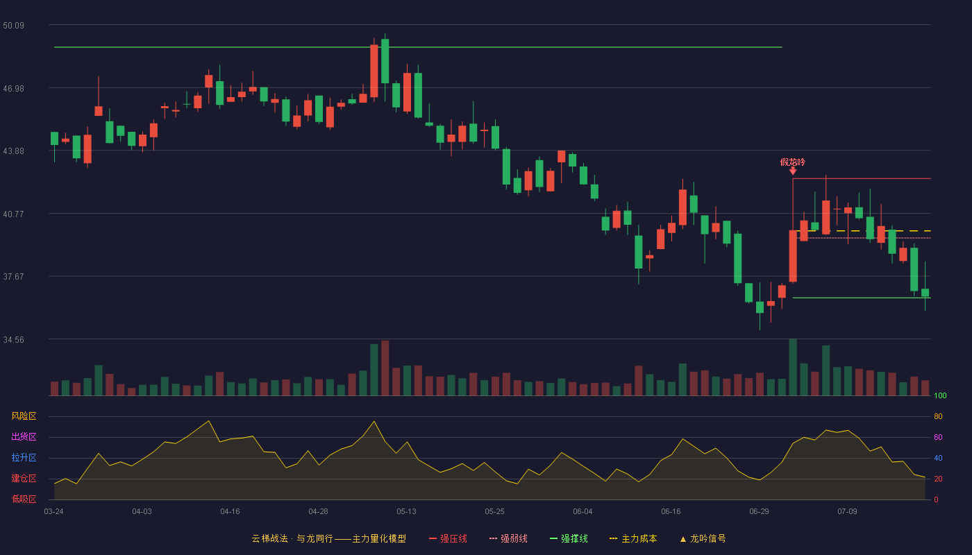Click the 07-09 date label
972x555 pixels.
(x=847, y=511)
